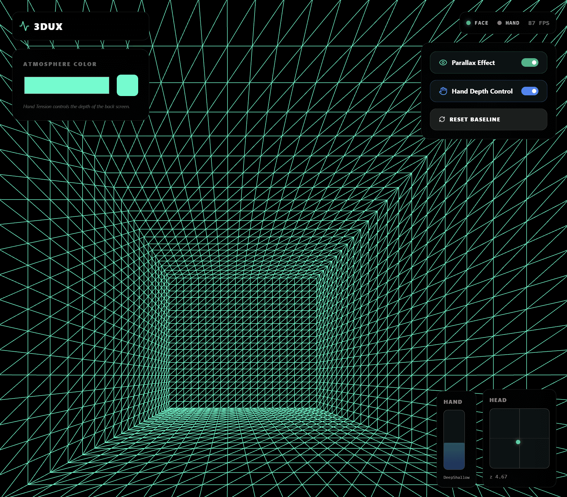Click the 3DUX pulse logo icon

click(24, 26)
